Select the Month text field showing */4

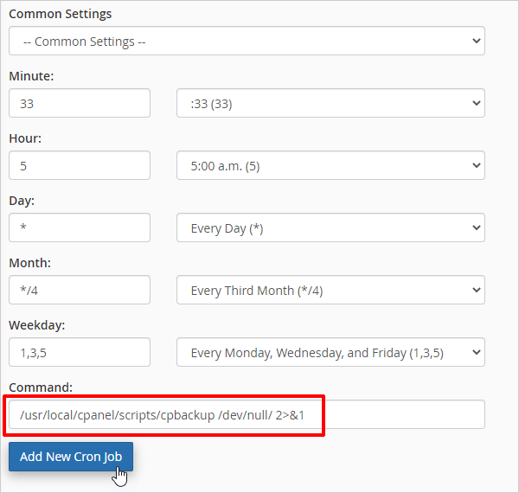point(80,290)
